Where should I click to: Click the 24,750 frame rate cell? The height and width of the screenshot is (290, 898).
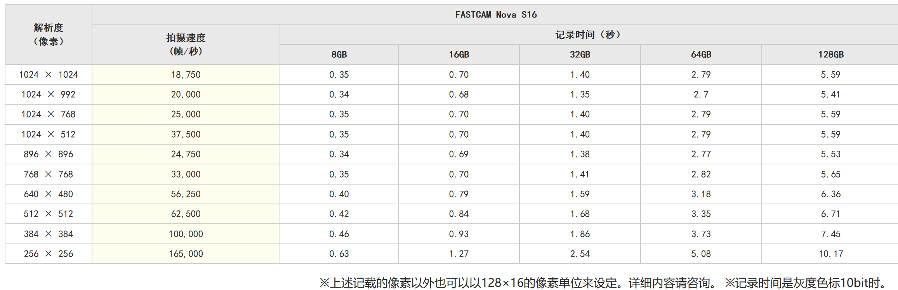(x=186, y=154)
